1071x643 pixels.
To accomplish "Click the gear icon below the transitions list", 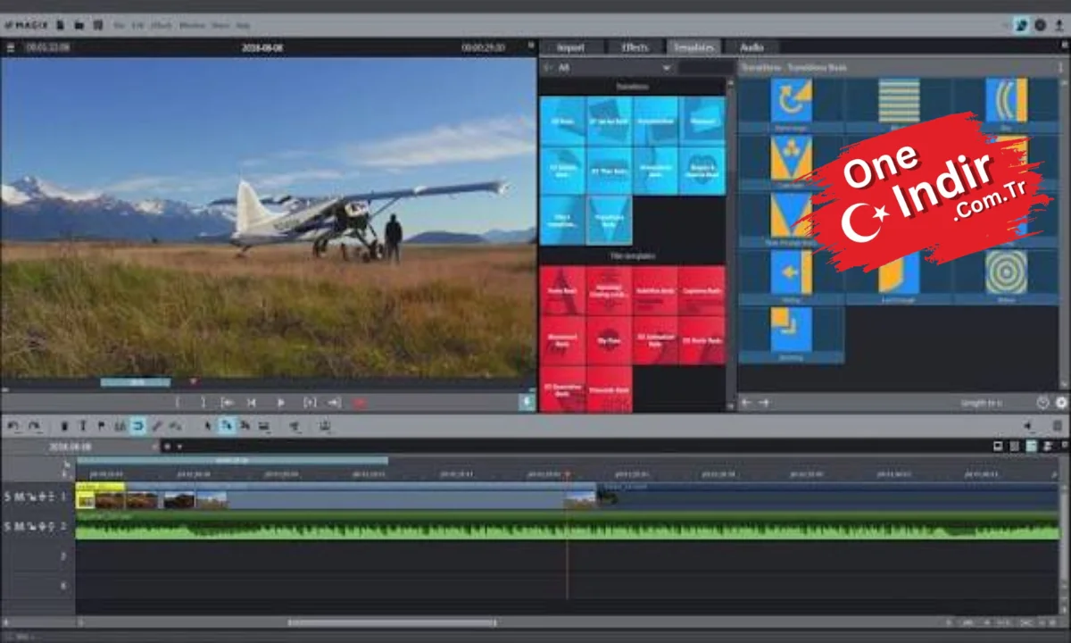I will pos(1060,403).
